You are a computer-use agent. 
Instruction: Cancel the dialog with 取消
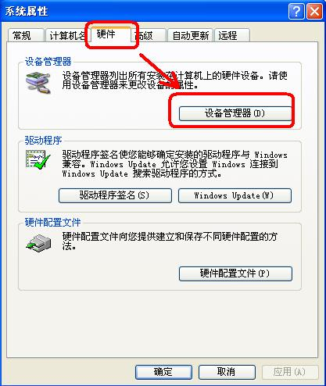click(x=227, y=372)
